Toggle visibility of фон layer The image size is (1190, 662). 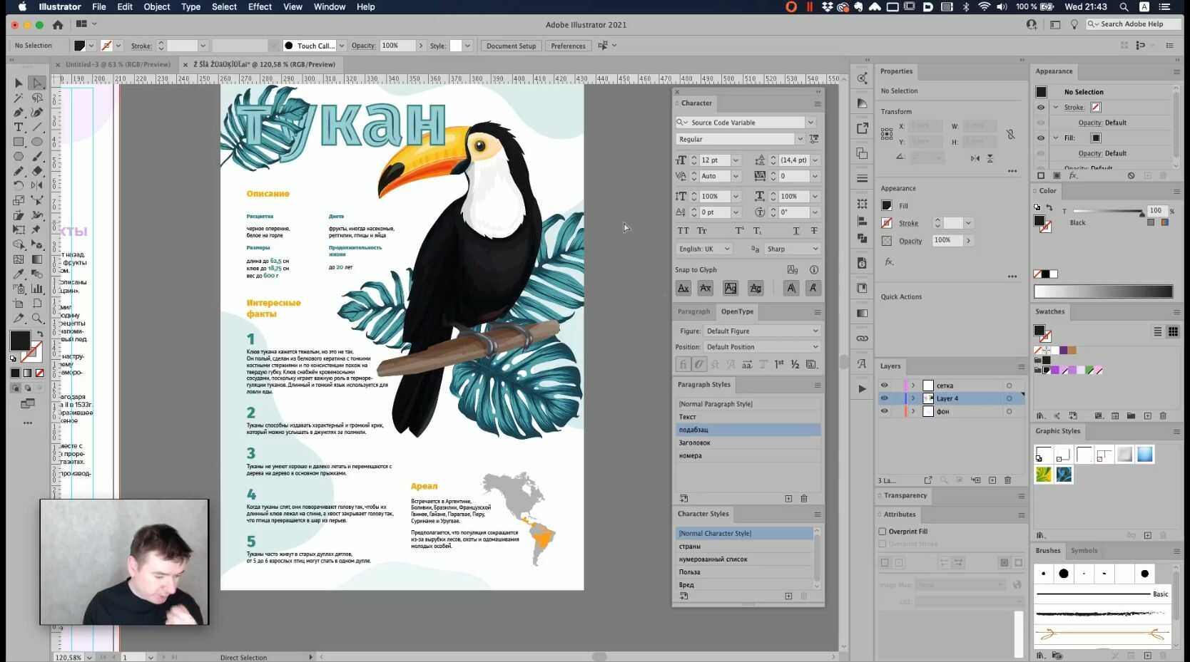[x=885, y=411]
